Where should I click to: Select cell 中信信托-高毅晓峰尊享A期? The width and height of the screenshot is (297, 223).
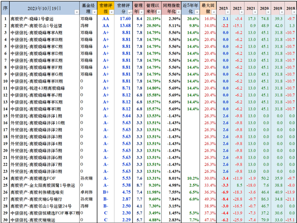pos(45,33)
